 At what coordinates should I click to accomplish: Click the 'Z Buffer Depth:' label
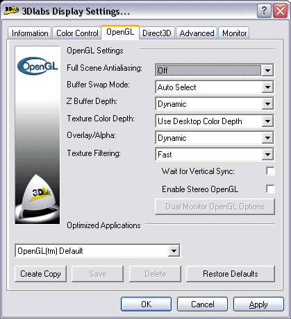click(92, 101)
